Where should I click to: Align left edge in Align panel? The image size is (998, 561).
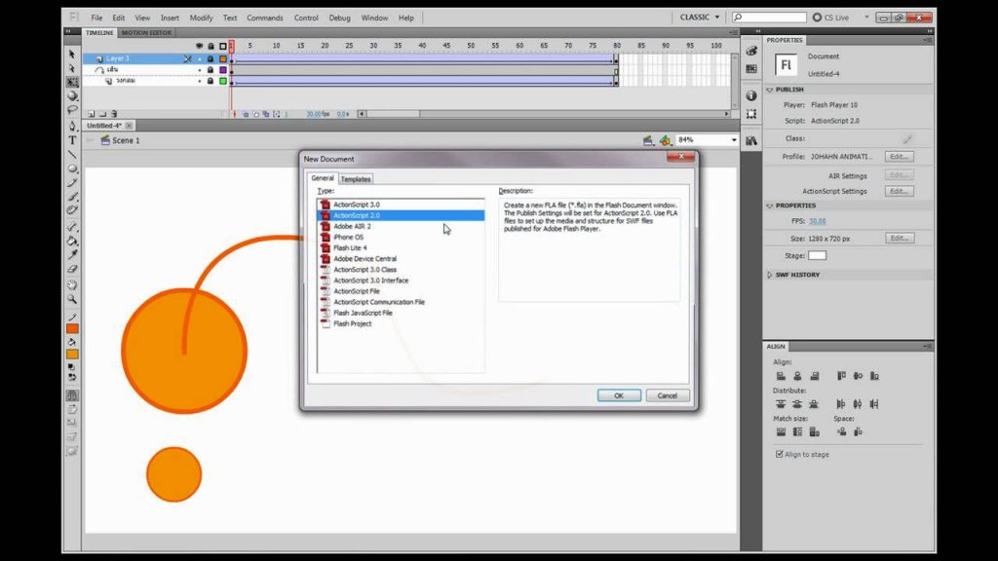coord(781,376)
